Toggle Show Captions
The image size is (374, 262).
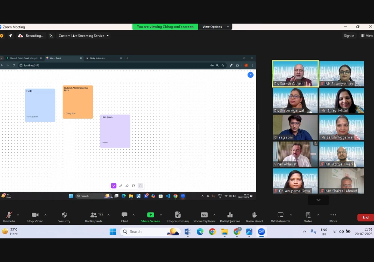(204, 215)
